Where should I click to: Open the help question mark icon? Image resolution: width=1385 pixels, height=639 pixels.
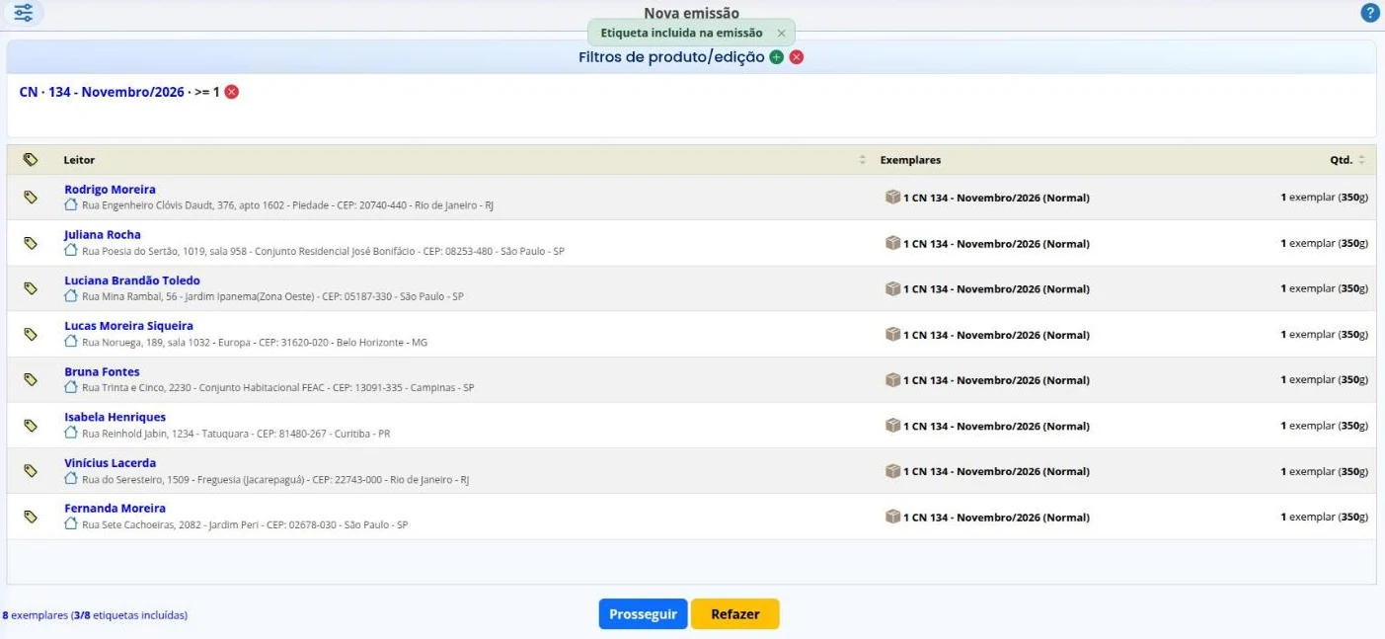click(x=1370, y=13)
